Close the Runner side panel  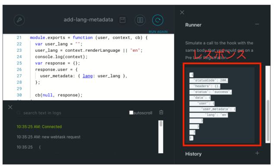[x=182, y=13]
